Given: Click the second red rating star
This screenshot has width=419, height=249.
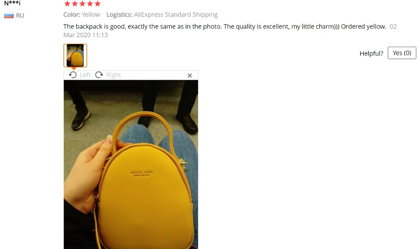Looking at the screenshot, I should tap(75, 3).
